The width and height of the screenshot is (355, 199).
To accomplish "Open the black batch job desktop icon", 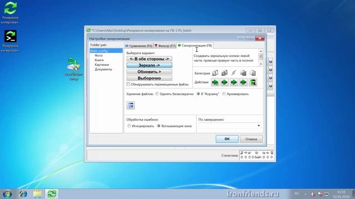I will tap(10, 41).
